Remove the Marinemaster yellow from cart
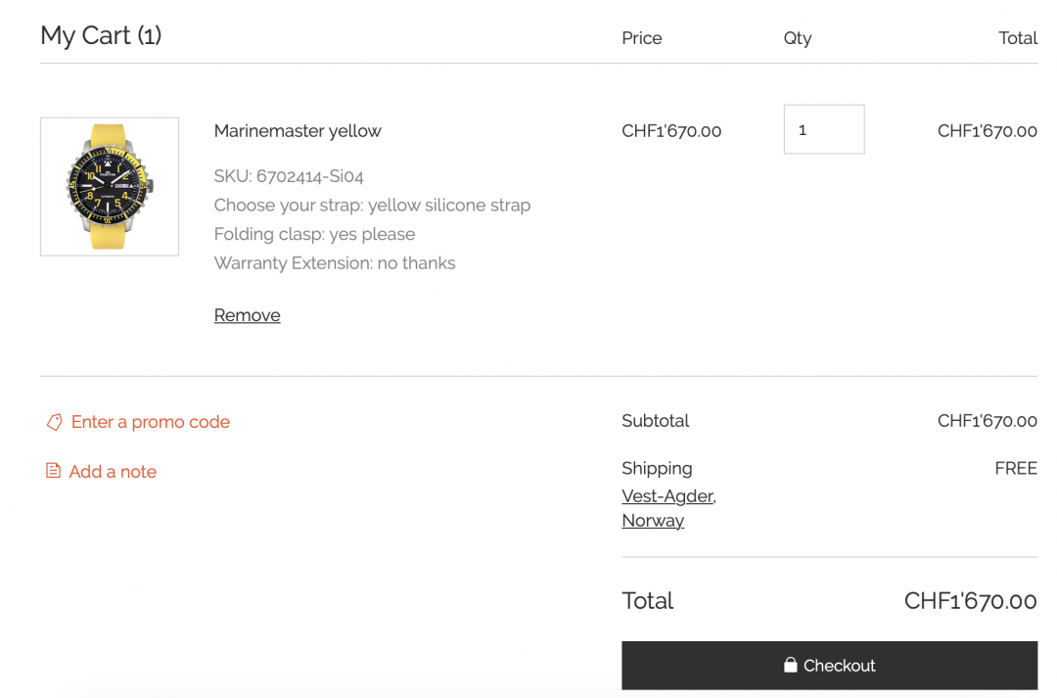This screenshot has height=698, width=1057. pyautogui.click(x=247, y=315)
